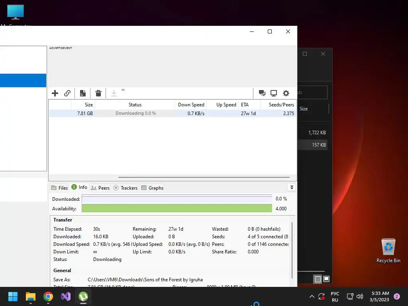Switch background window to details view icon

pos(318,279)
